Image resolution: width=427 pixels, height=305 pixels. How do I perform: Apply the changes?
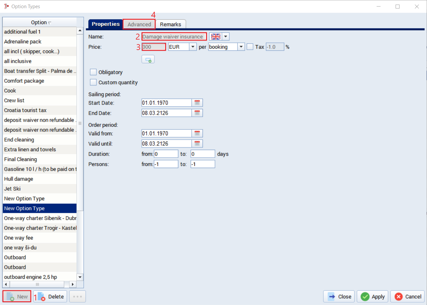tap(373, 297)
